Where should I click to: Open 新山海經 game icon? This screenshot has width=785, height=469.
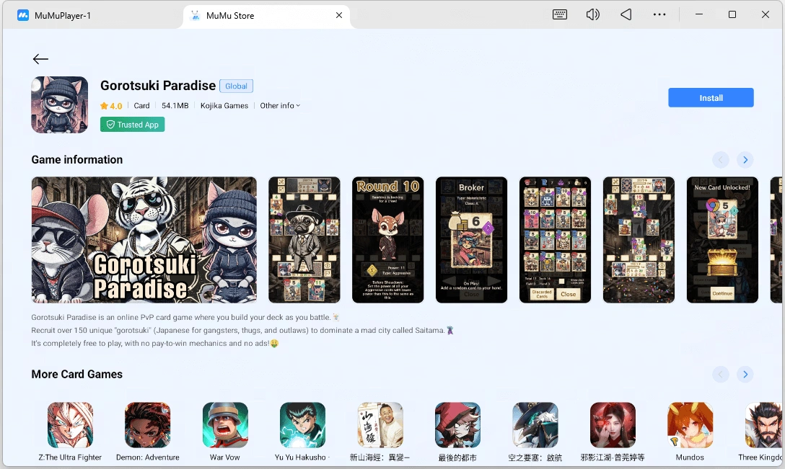point(380,425)
